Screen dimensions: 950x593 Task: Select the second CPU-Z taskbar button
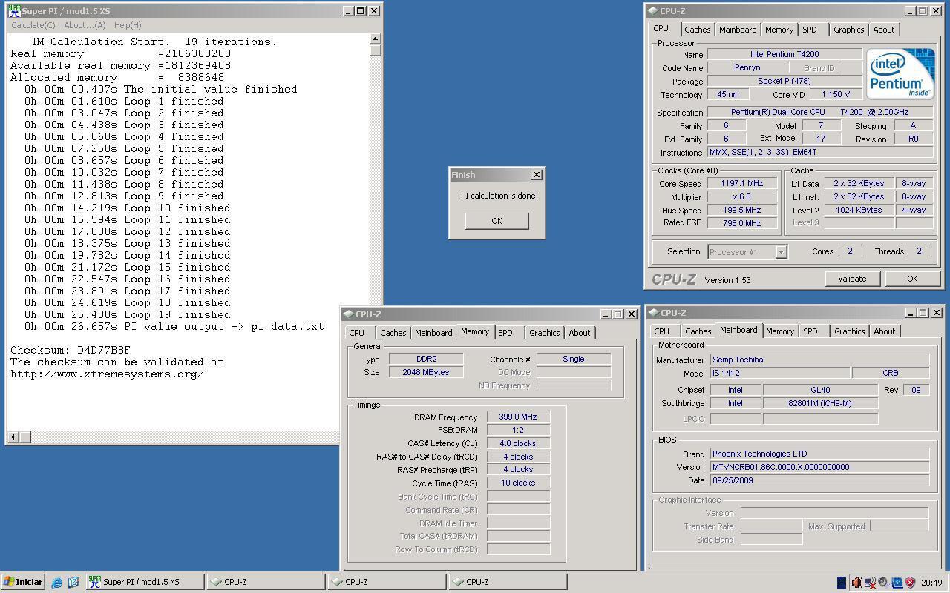click(387, 582)
